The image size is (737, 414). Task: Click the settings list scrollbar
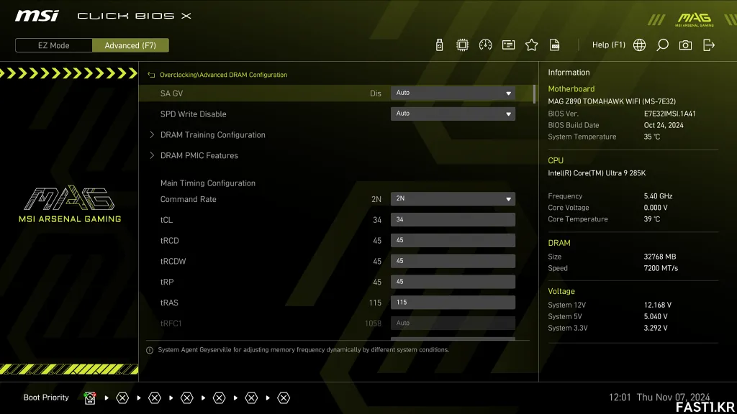(x=534, y=94)
